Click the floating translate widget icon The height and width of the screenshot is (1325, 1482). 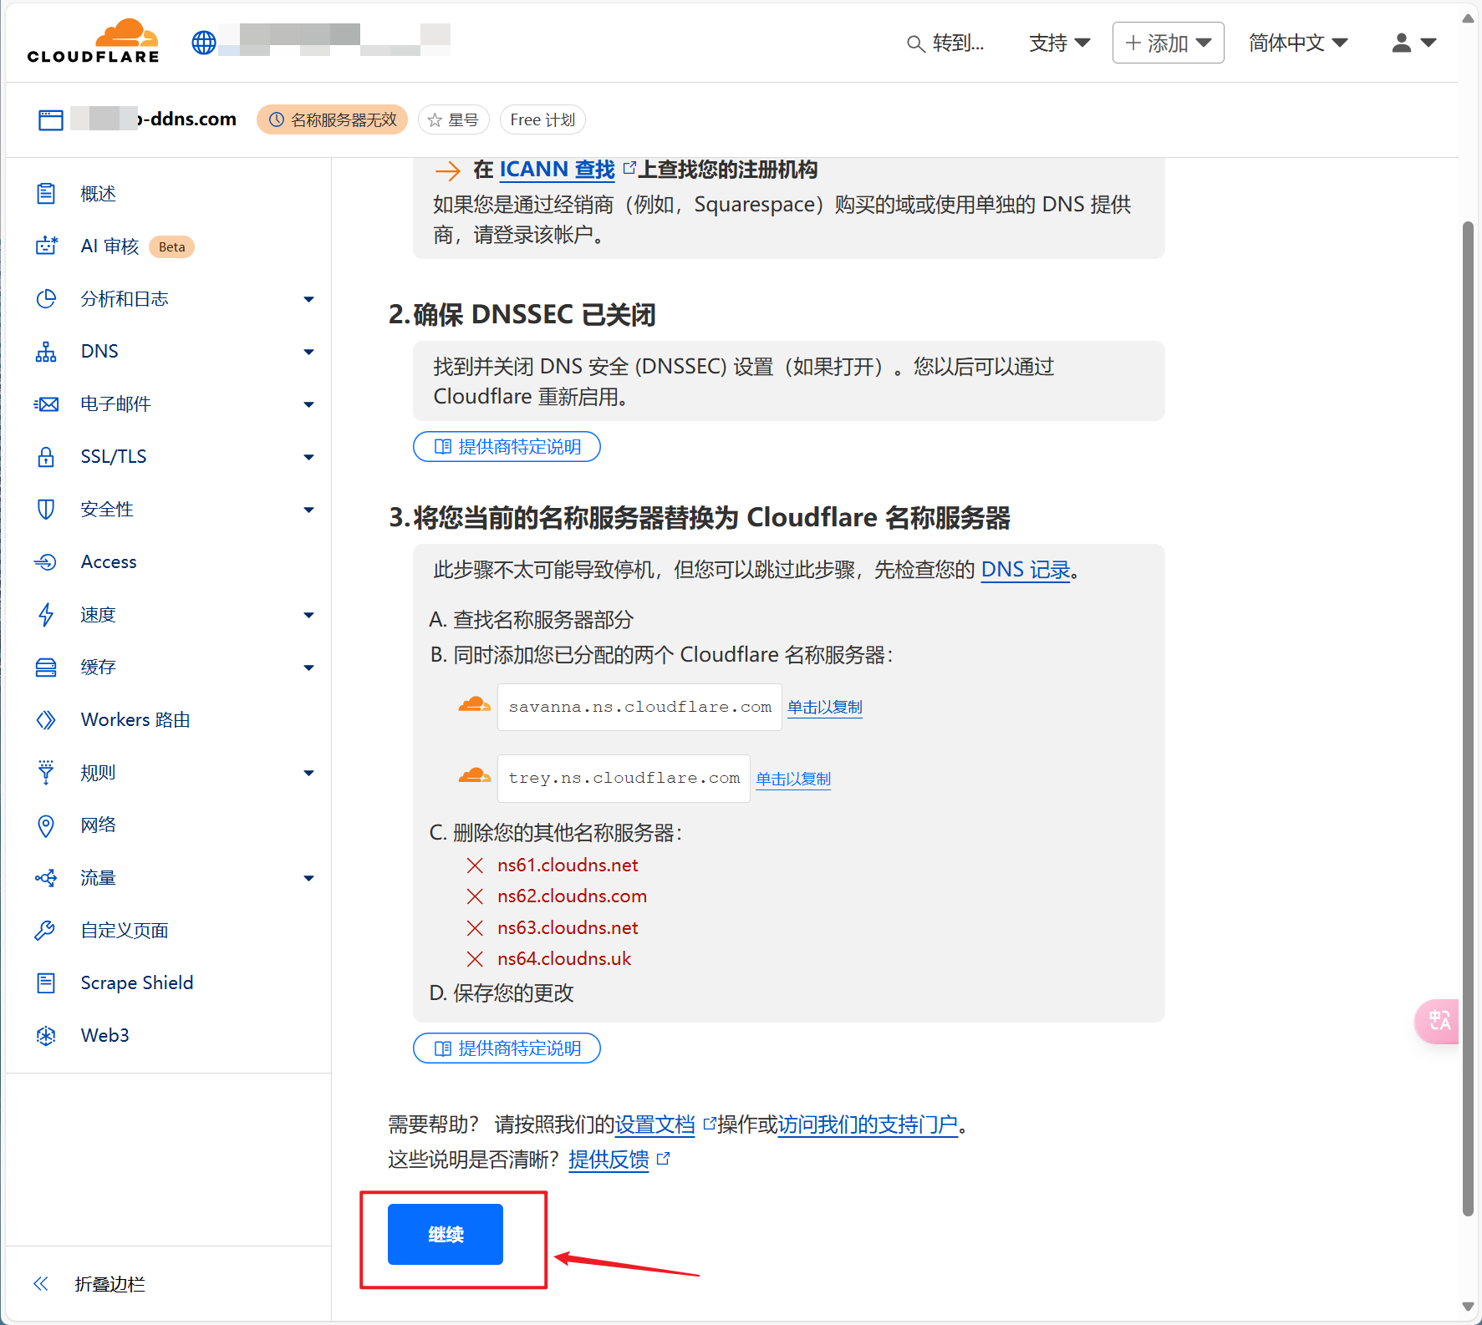pos(1438,1021)
